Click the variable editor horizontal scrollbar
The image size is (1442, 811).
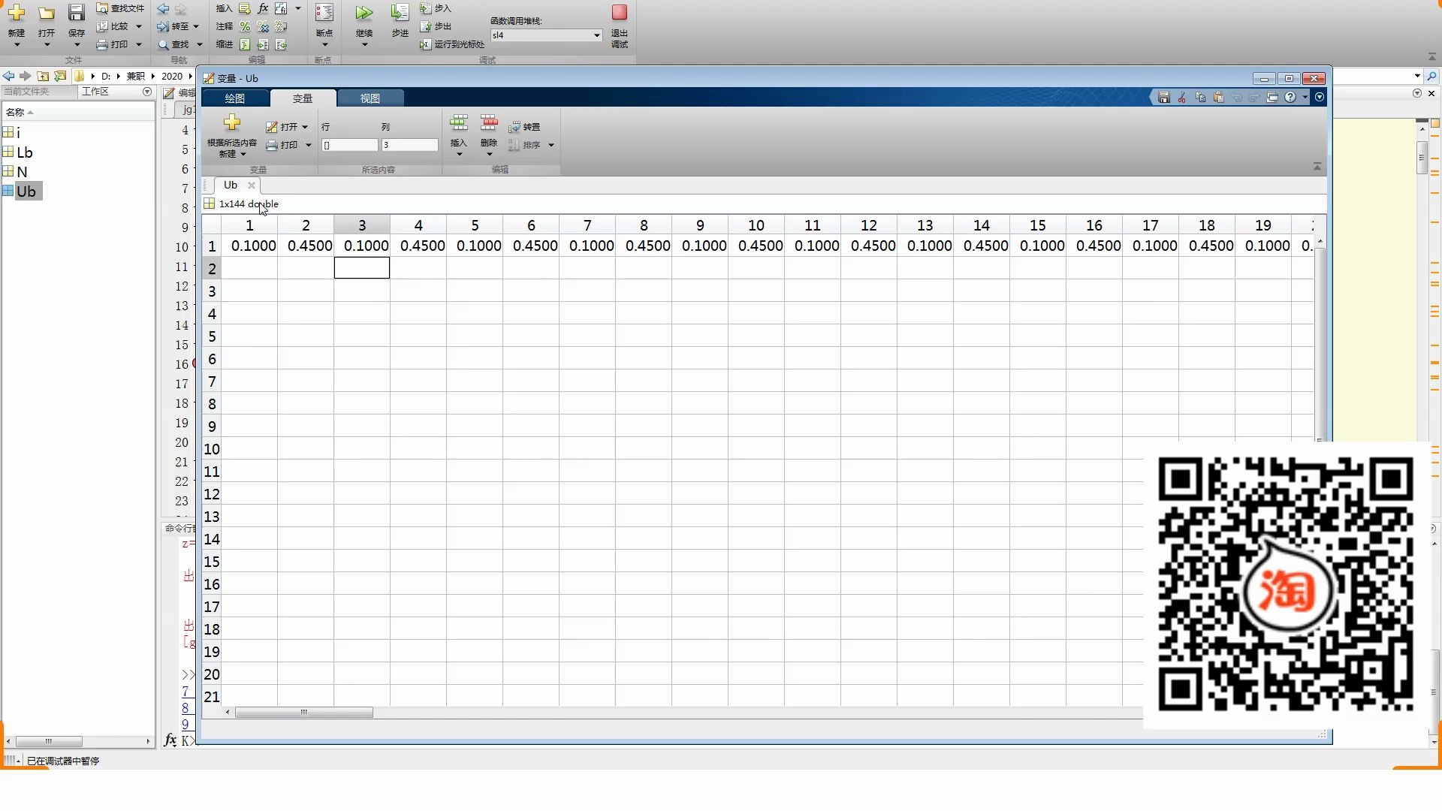tap(303, 713)
